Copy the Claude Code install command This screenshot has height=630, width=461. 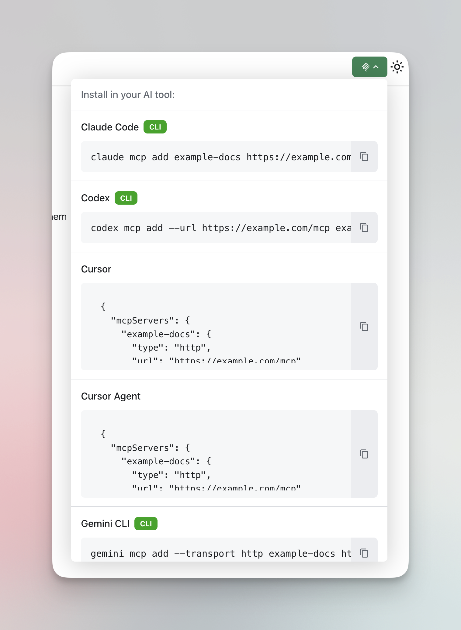364,157
